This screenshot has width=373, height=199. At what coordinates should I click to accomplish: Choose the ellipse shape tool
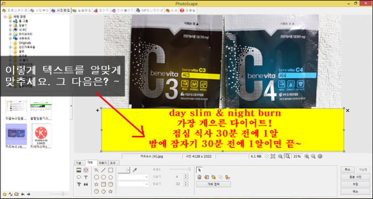(103, 177)
